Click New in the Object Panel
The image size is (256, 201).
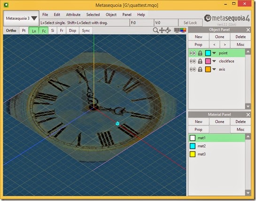tap(199, 37)
